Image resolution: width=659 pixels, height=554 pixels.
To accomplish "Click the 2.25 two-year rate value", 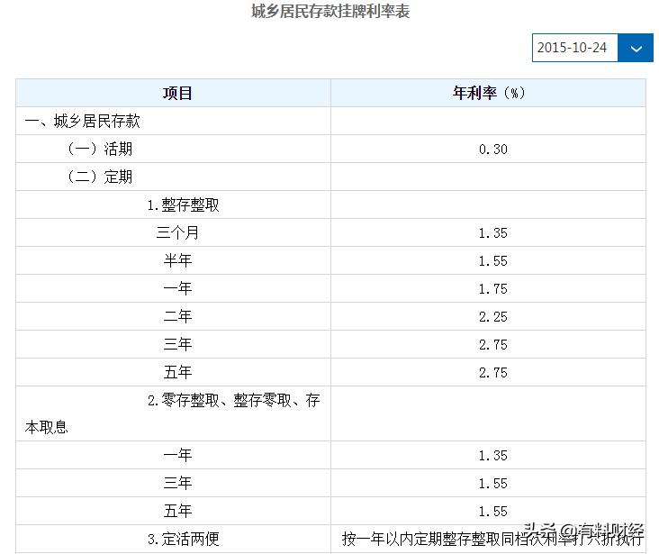I will [492, 317].
